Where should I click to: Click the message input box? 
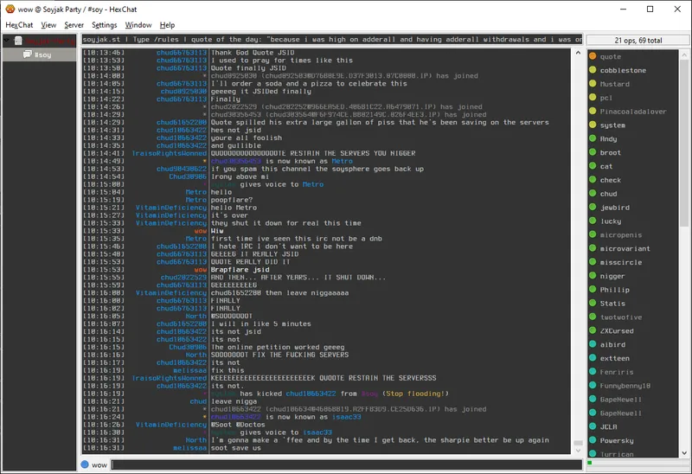click(347, 464)
